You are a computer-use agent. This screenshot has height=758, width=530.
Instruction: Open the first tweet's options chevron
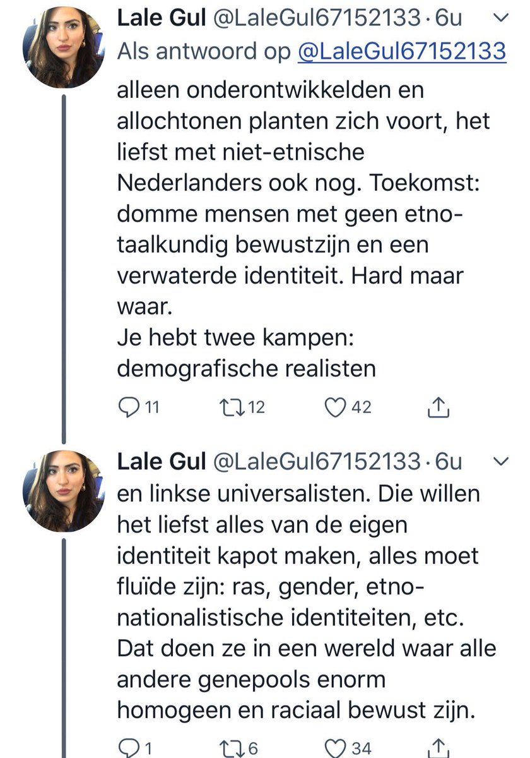(500, 20)
